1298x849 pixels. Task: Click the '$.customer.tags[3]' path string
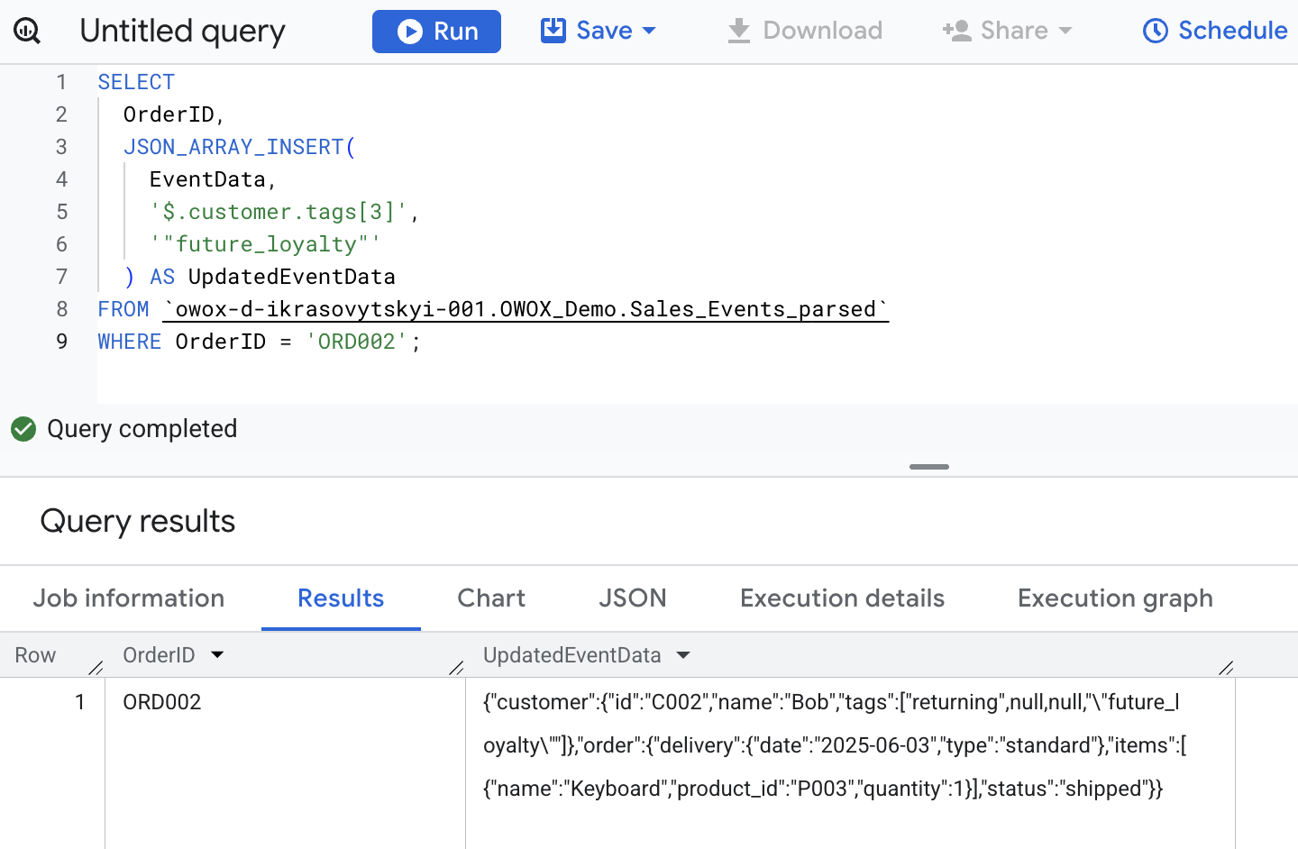coord(279,212)
